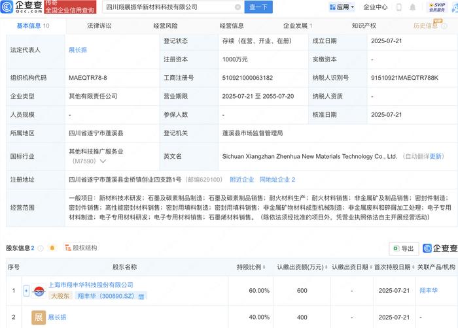Open the notifications bell in header
This screenshot has width=458, height=328.
coord(412,7)
